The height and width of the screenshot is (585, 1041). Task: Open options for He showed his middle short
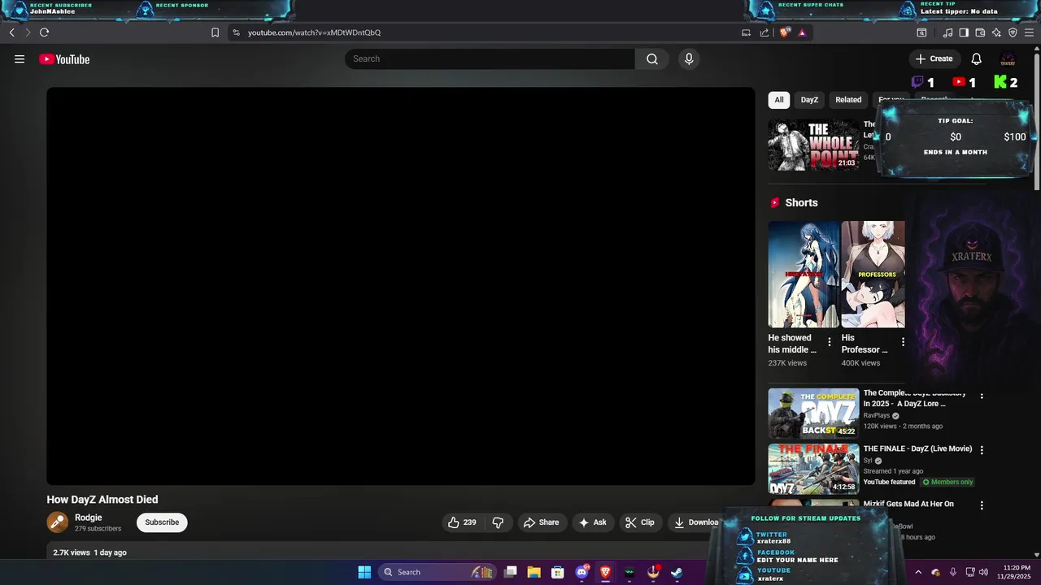click(830, 342)
